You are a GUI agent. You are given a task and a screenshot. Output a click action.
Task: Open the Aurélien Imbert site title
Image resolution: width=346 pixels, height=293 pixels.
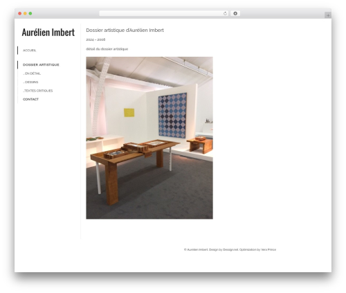[x=48, y=33]
